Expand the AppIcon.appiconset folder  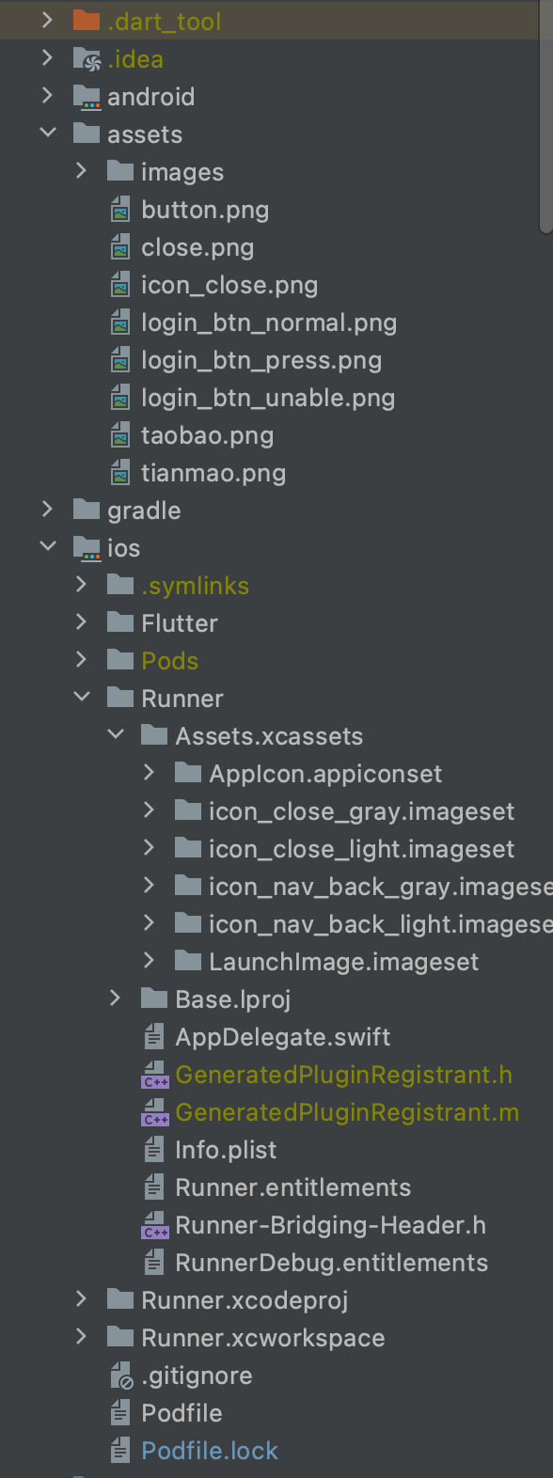(149, 773)
